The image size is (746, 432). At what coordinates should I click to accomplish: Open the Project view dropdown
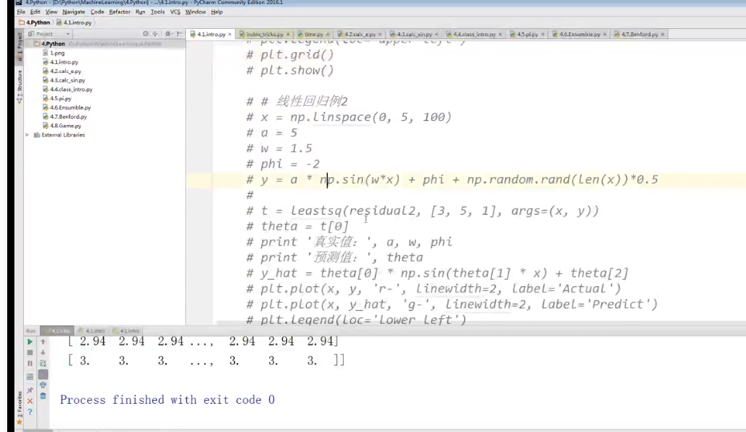click(49, 34)
